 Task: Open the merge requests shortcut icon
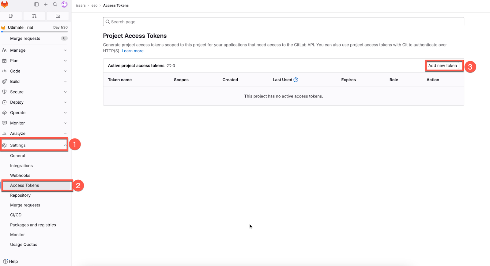coord(34,16)
